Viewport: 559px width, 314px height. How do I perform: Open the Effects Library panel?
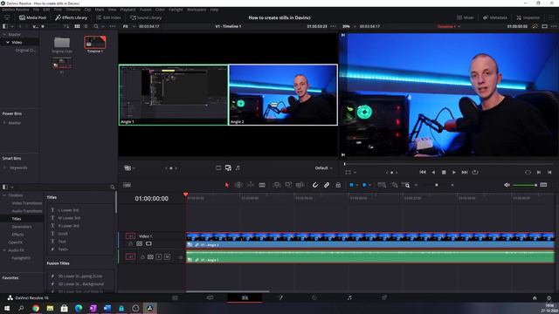coord(71,17)
